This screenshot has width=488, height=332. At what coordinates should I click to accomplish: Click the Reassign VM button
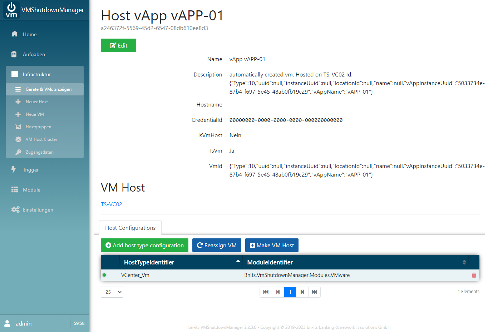217,245
